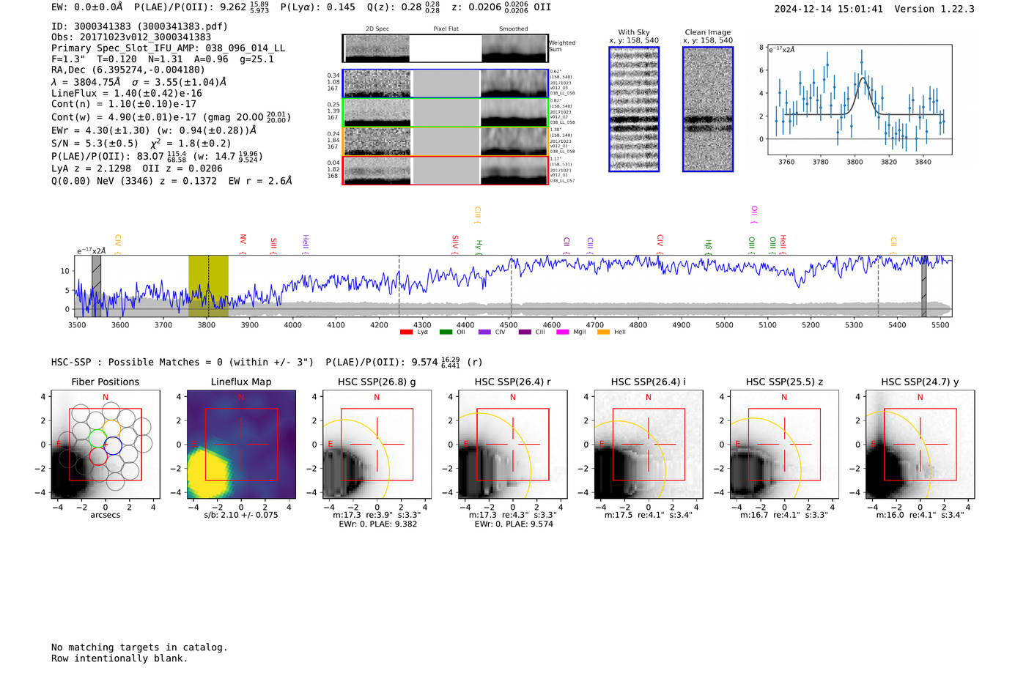Viewport: 1026px width, 698px height.
Task: Click the dark purple CIII legend swatch
Action: (525, 332)
